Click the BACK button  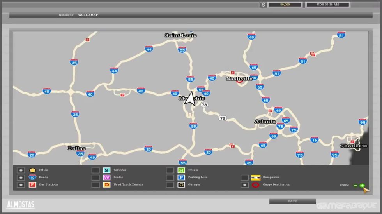pos(292,201)
